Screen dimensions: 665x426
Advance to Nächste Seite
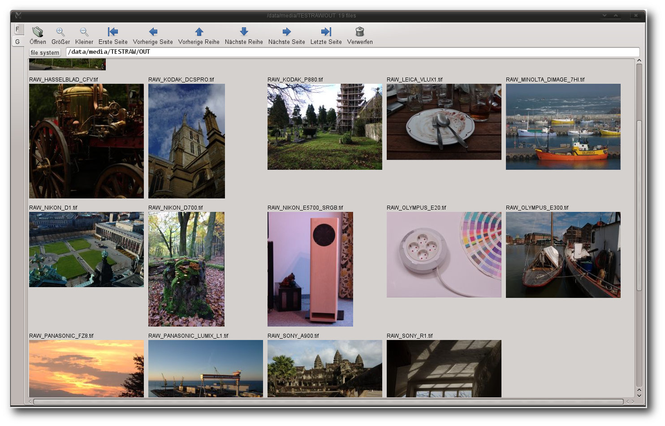point(287,32)
